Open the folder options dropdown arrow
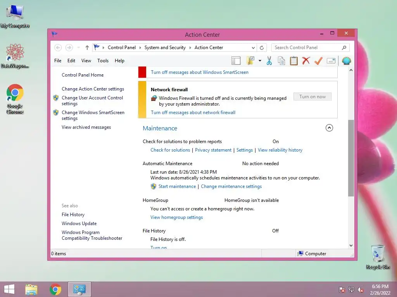397x297 pixels. (x=260, y=61)
